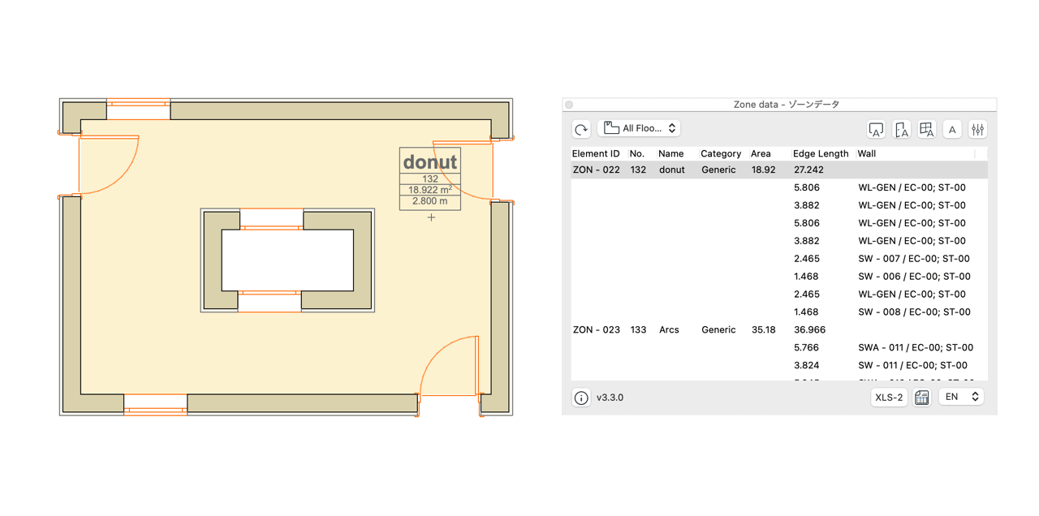The image size is (1039, 516).
Task: Click the refresh arrow icon
Action: (x=581, y=129)
